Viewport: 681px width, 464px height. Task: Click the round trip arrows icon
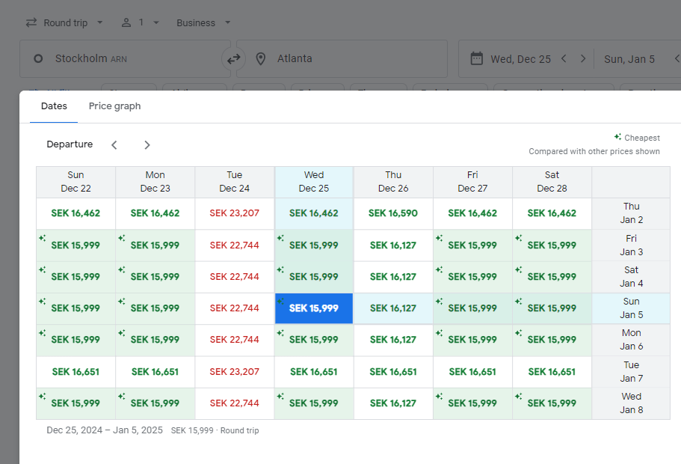(31, 22)
